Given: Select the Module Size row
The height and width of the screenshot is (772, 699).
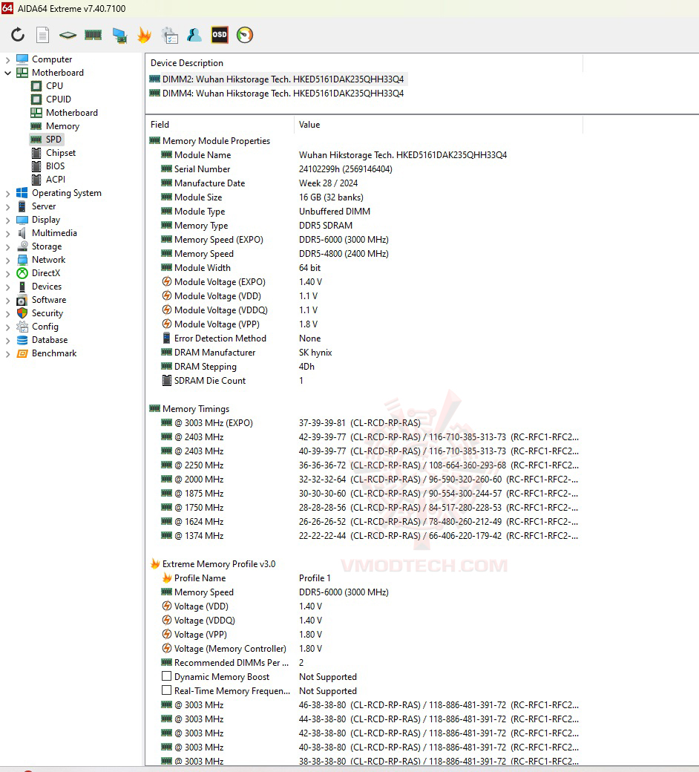Looking at the screenshot, I should pos(263,197).
